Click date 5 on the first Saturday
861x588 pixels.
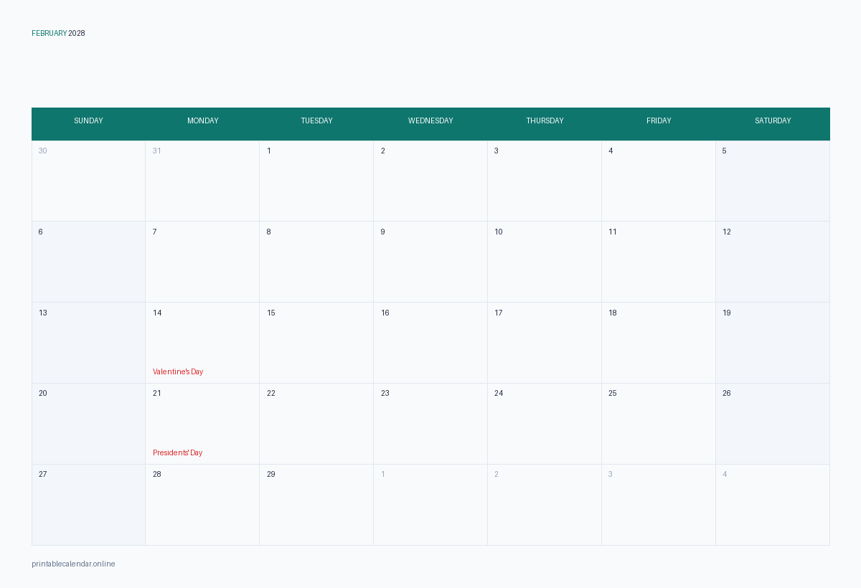[773, 181]
